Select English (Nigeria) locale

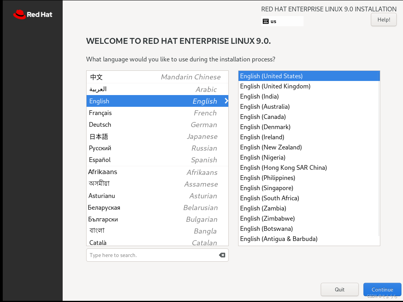(x=309, y=157)
